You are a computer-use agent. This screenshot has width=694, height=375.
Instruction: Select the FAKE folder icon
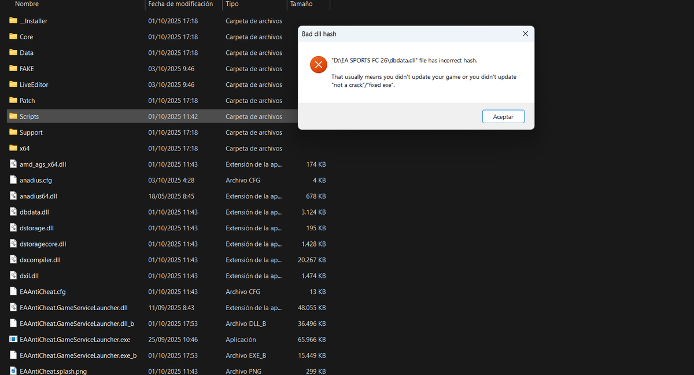coord(13,68)
